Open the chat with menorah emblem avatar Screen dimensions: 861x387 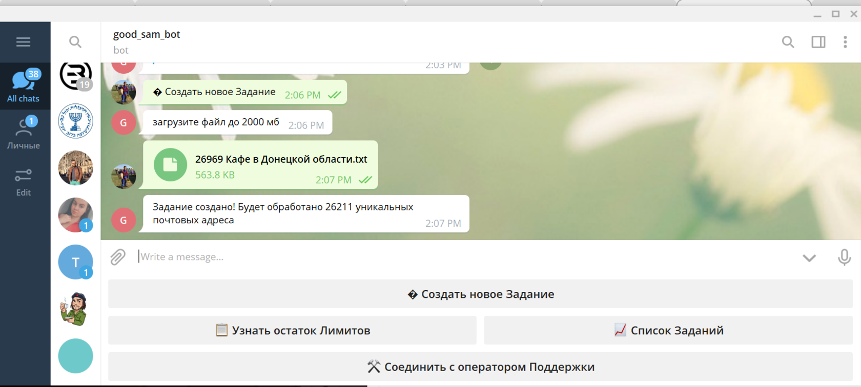[75, 121]
